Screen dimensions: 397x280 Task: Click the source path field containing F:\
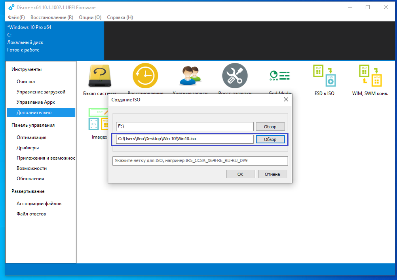tap(184, 126)
